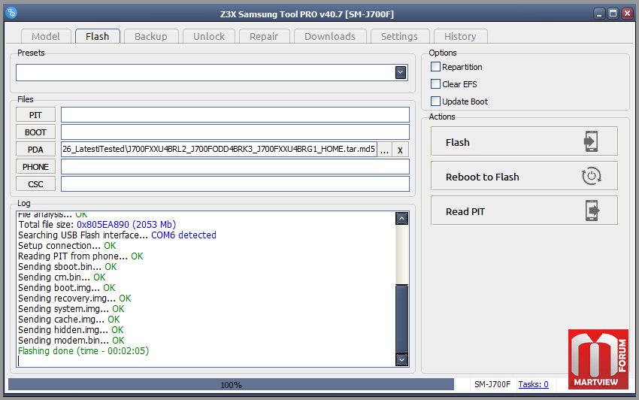Switch to the Downloads tab
Image resolution: width=639 pixels, height=400 pixels.
(x=330, y=36)
